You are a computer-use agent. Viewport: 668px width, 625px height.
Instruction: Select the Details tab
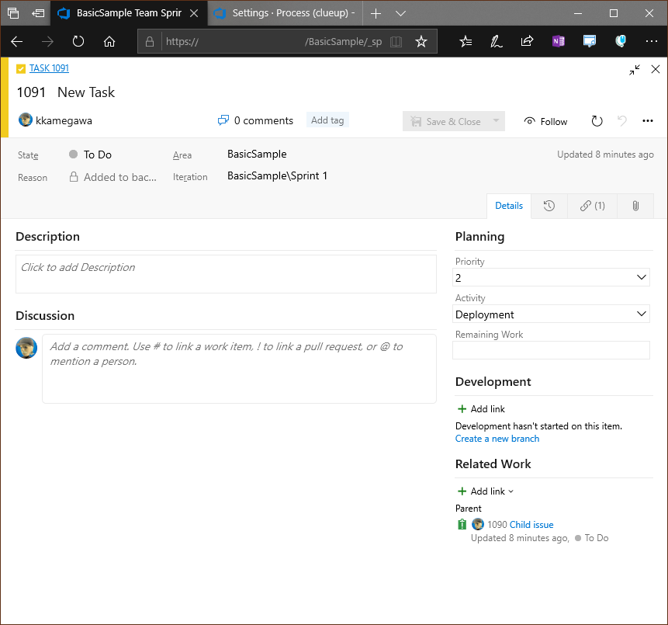pyautogui.click(x=509, y=206)
